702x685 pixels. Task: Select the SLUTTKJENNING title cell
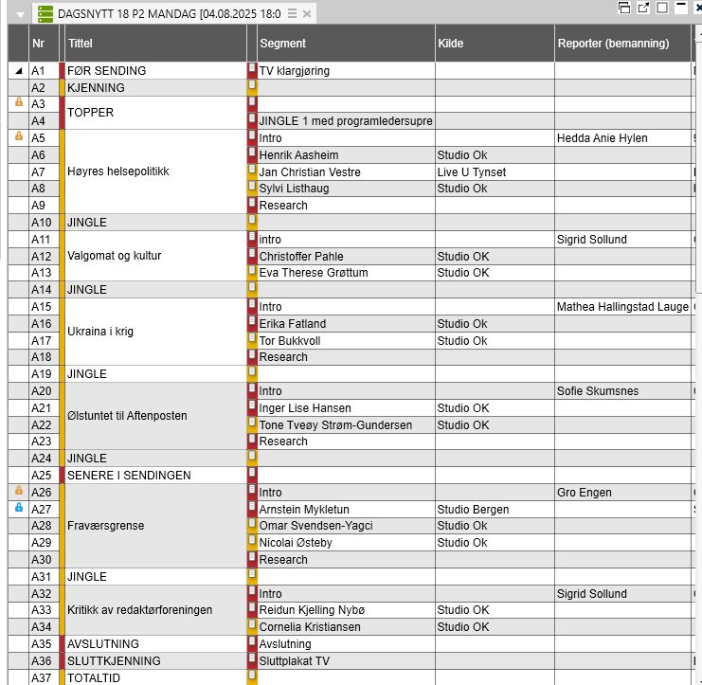click(x=155, y=660)
